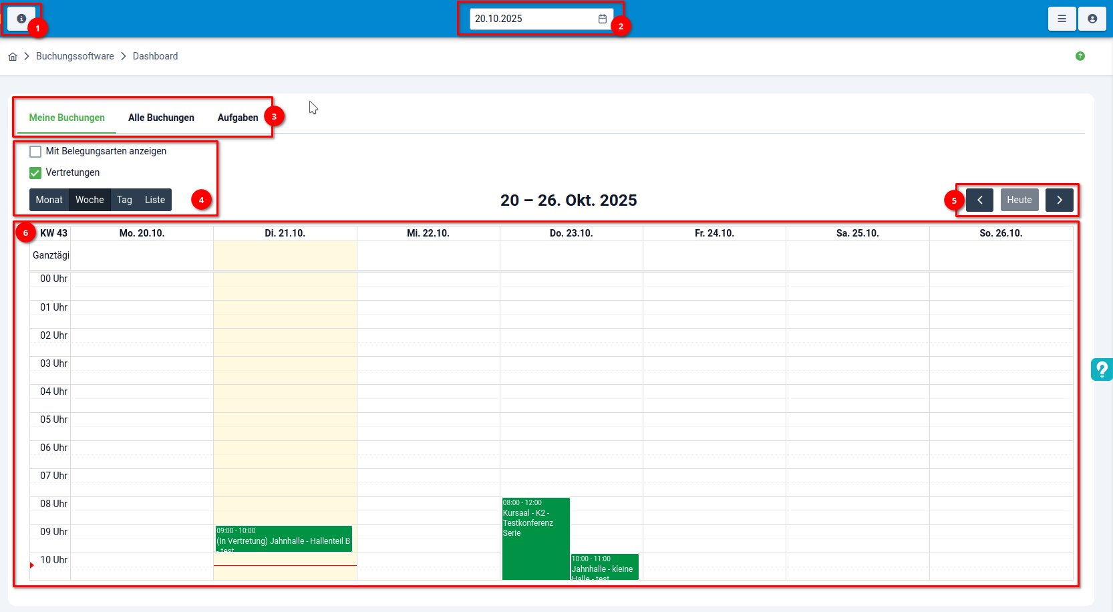Open the Alle Buchungen tab

[161, 117]
